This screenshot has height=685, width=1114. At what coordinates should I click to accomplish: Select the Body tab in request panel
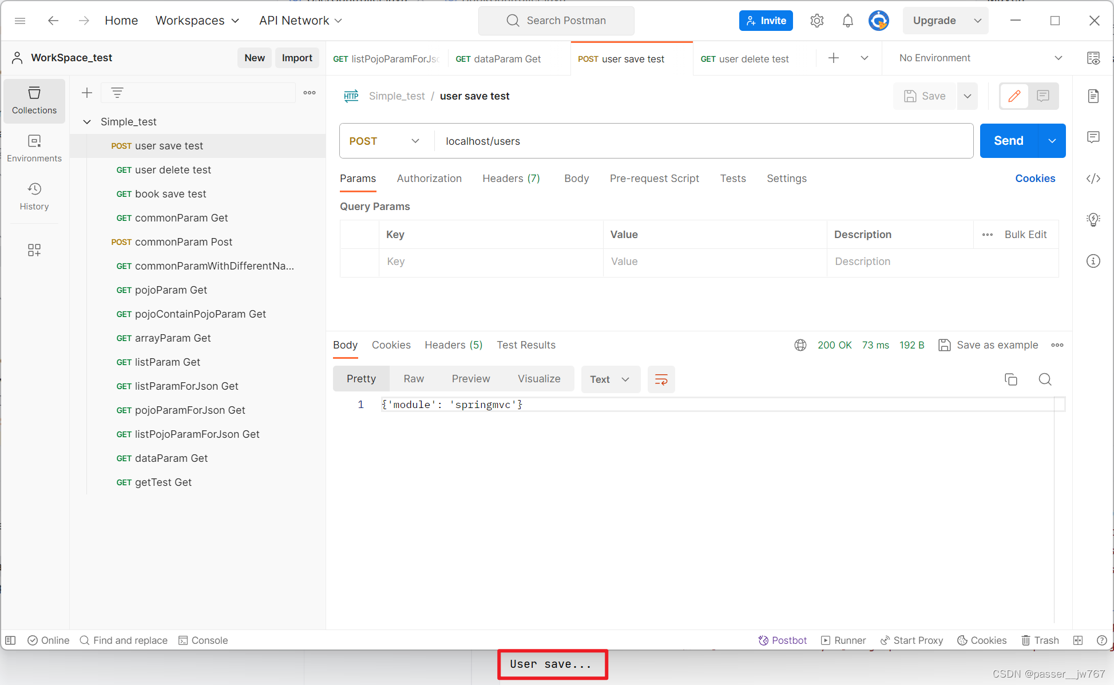point(576,178)
